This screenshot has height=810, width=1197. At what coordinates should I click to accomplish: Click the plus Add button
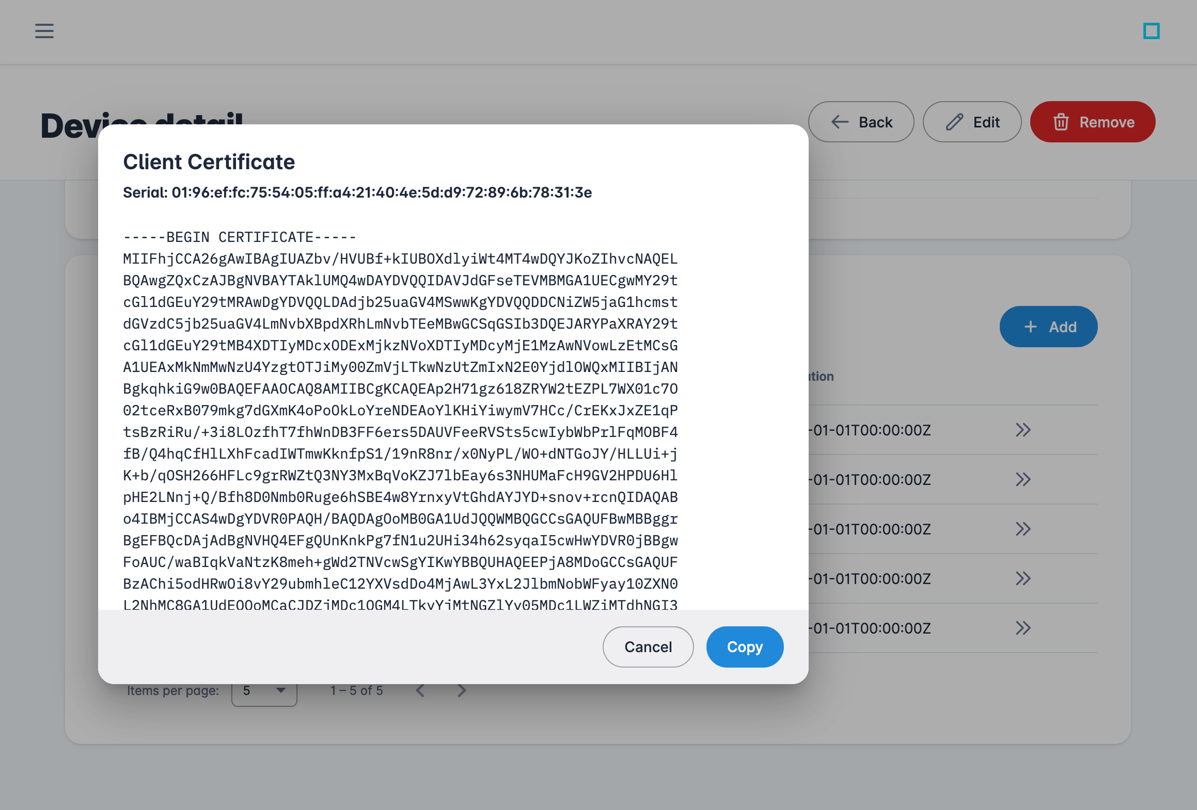(x=1048, y=327)
